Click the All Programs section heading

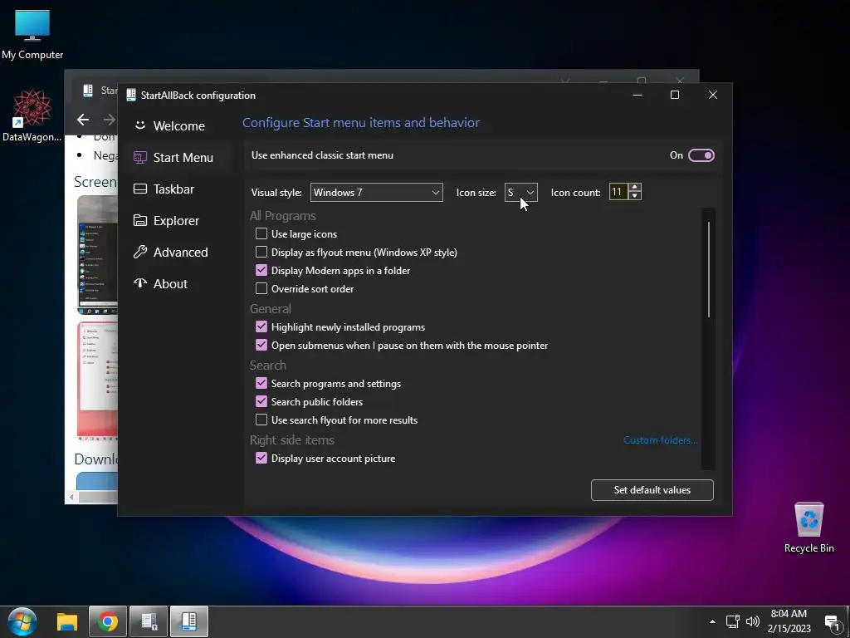[x=282, y=216]
